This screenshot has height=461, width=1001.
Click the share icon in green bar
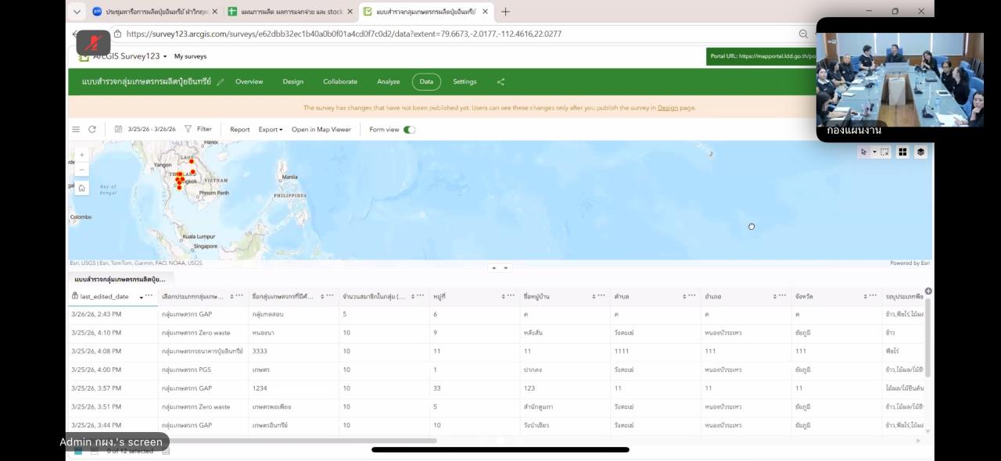(500, 82)
